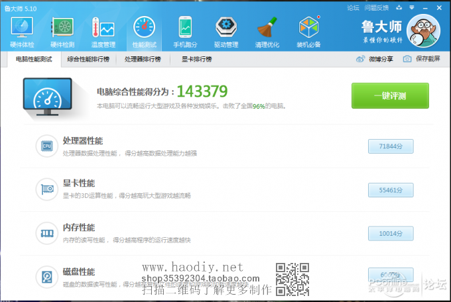Switch to 处理器排行榜 tab

[143, 59]
